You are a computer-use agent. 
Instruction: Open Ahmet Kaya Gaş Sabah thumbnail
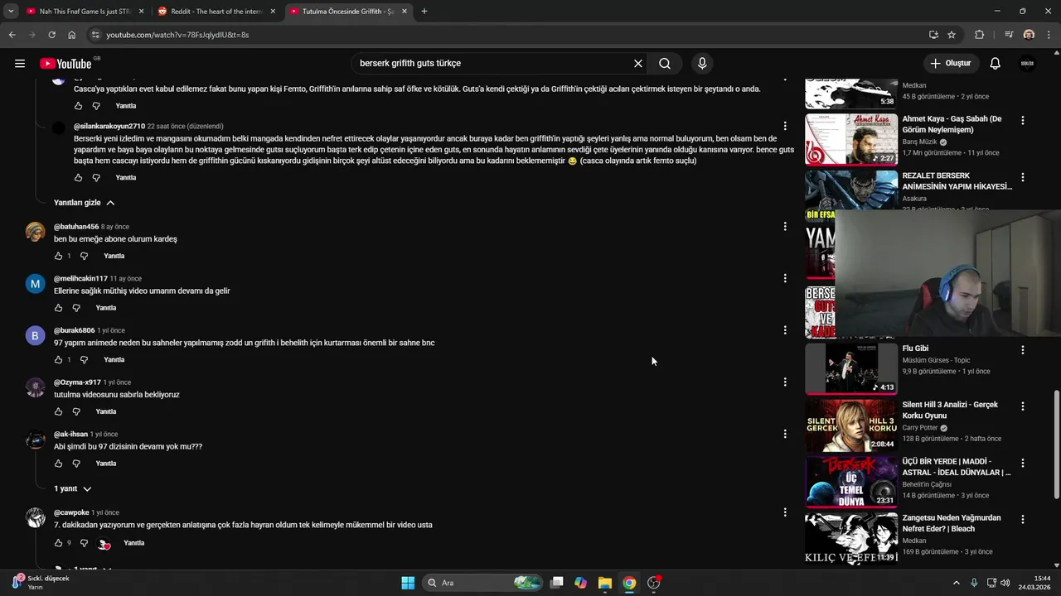point(851,140)
